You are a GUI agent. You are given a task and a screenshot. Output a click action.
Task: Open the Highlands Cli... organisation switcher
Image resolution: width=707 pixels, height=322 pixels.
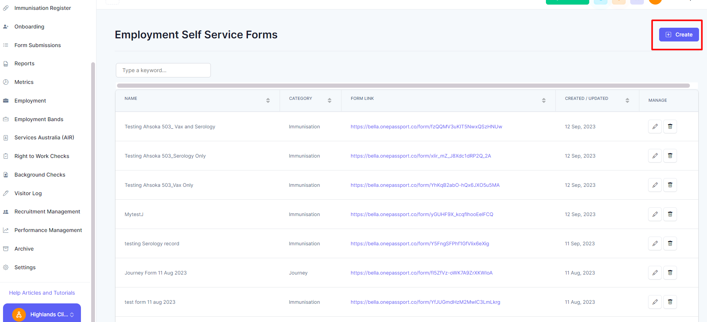click(x=42, y=313)
